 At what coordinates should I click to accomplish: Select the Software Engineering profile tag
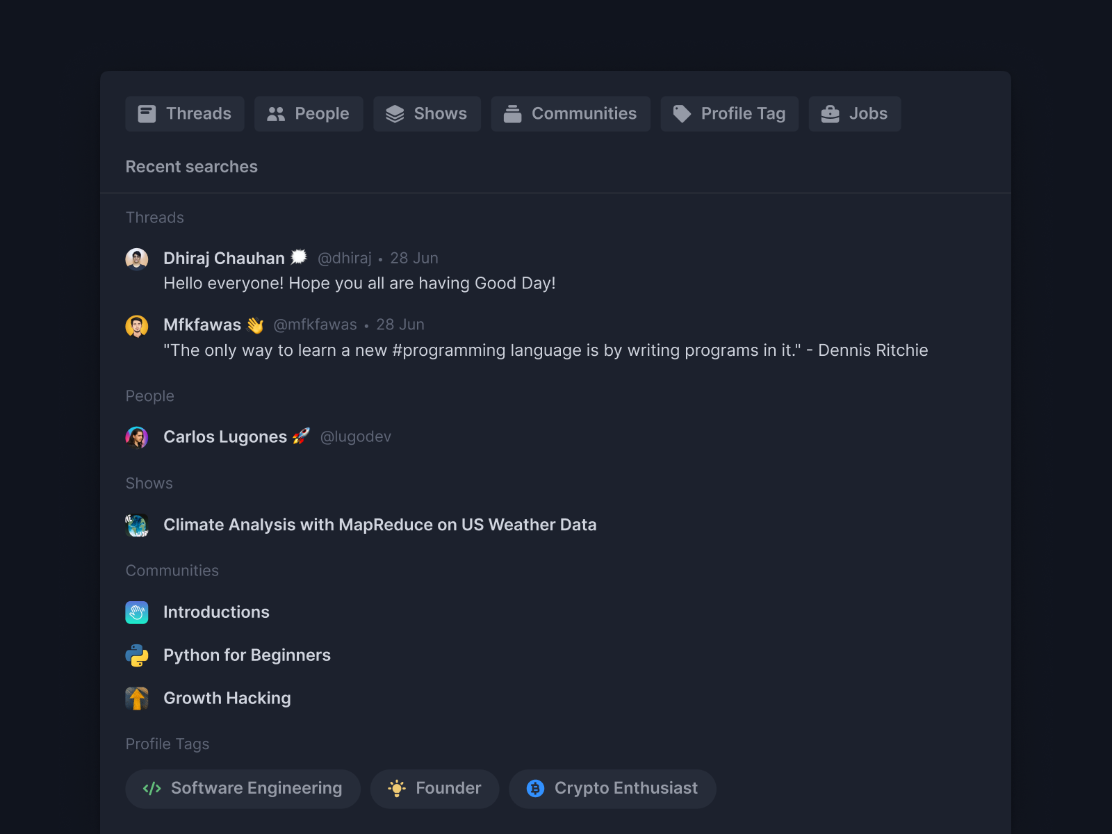tap(243, 788)
